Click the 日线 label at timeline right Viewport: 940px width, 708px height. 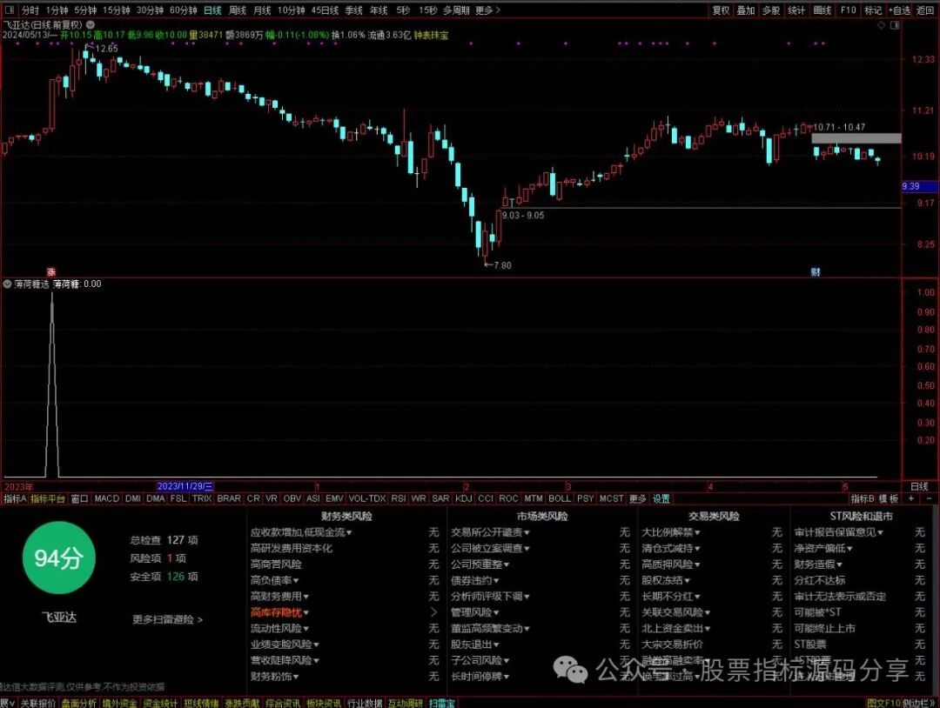click(919, 486)
